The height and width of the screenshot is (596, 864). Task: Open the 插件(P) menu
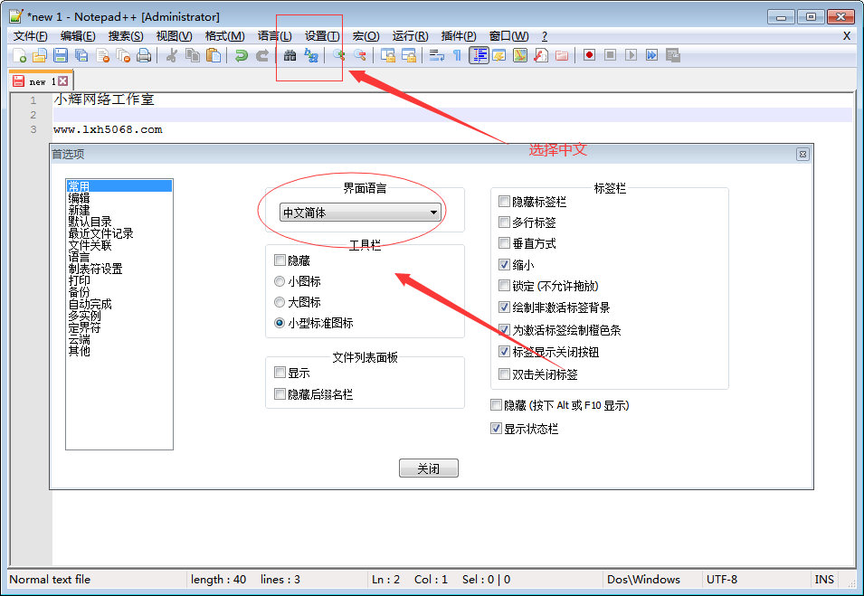pos(459,36)
